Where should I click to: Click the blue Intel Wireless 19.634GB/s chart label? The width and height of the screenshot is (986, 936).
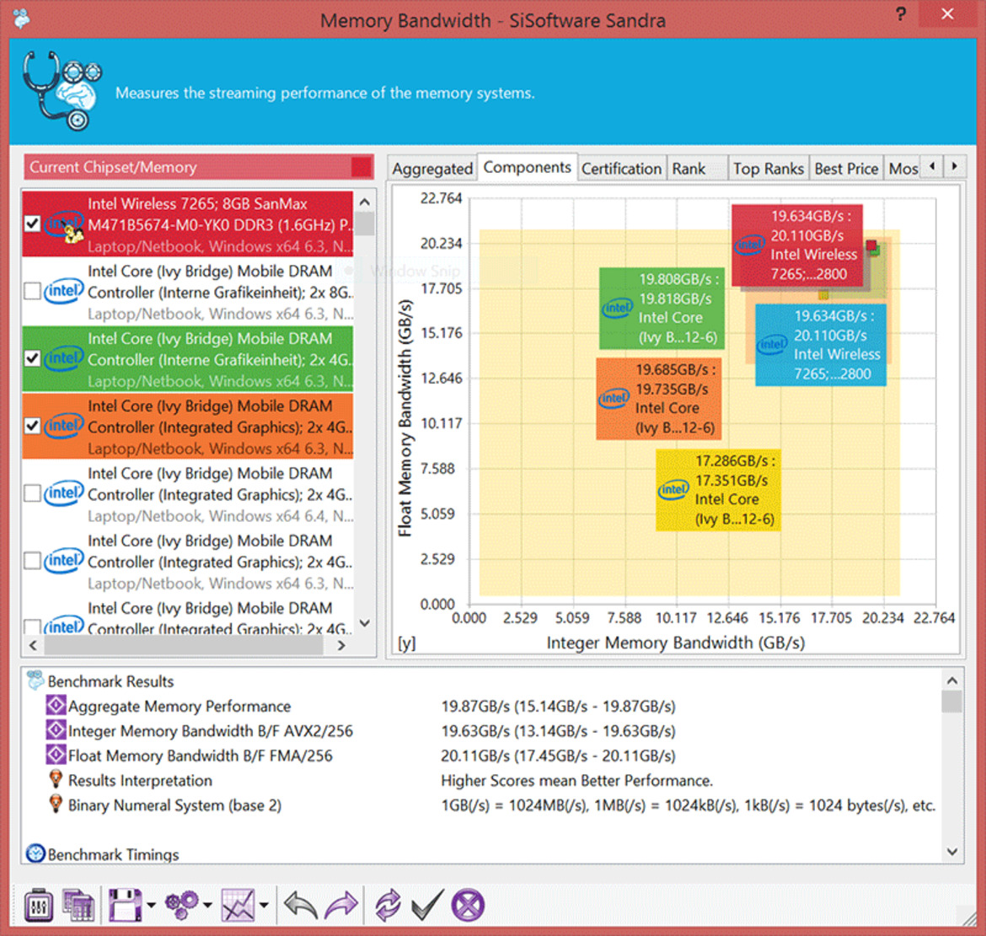821,345
